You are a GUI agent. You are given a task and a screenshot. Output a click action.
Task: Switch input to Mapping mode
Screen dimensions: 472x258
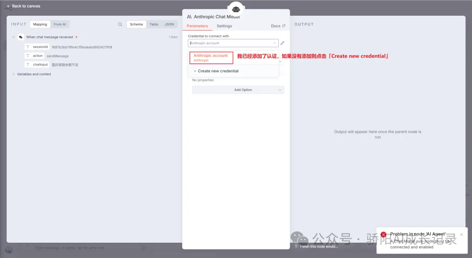click(x=40, y=24)
